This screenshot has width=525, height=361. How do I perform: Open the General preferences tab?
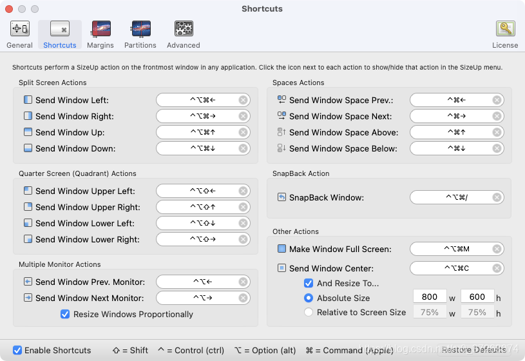pyautogui.click(x=19, y=35)
